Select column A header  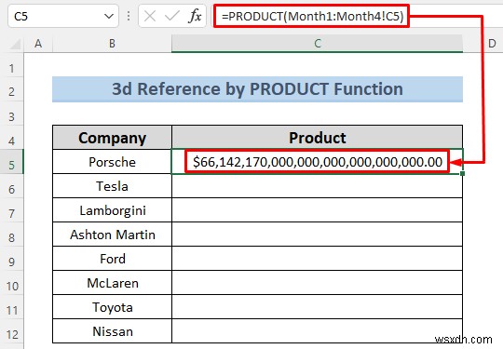(x=38, y=44)
